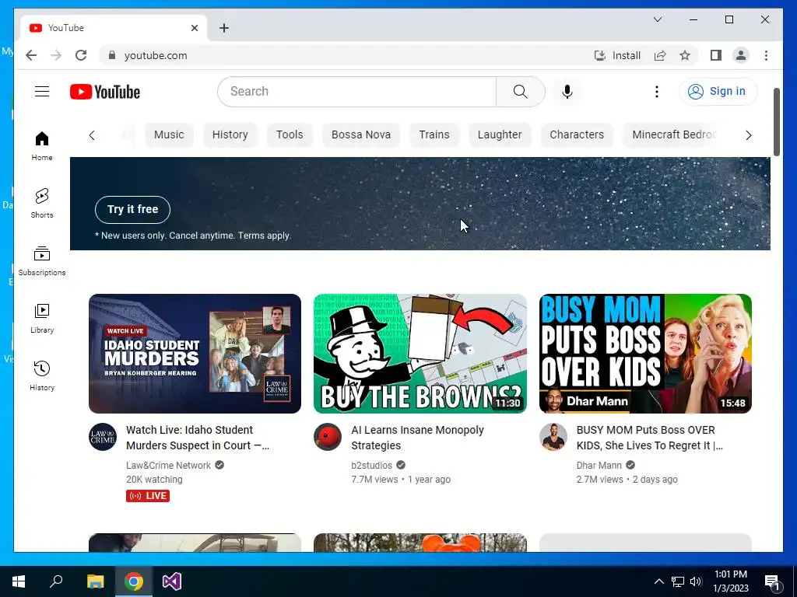Open BUSY MOM Puts Boss OVER KIDS title
Screen dimensions: 797x597
point(650,438)
